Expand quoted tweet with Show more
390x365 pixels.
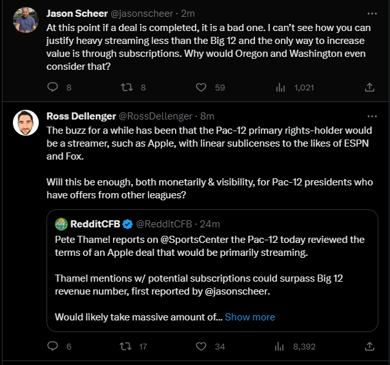[250, 317]
